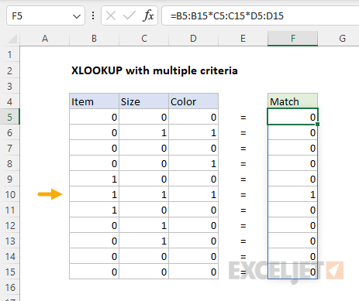The height and width of the screenshot is (301, 359).
Task: Select row 12 header
Action: (x=10, y=225)
